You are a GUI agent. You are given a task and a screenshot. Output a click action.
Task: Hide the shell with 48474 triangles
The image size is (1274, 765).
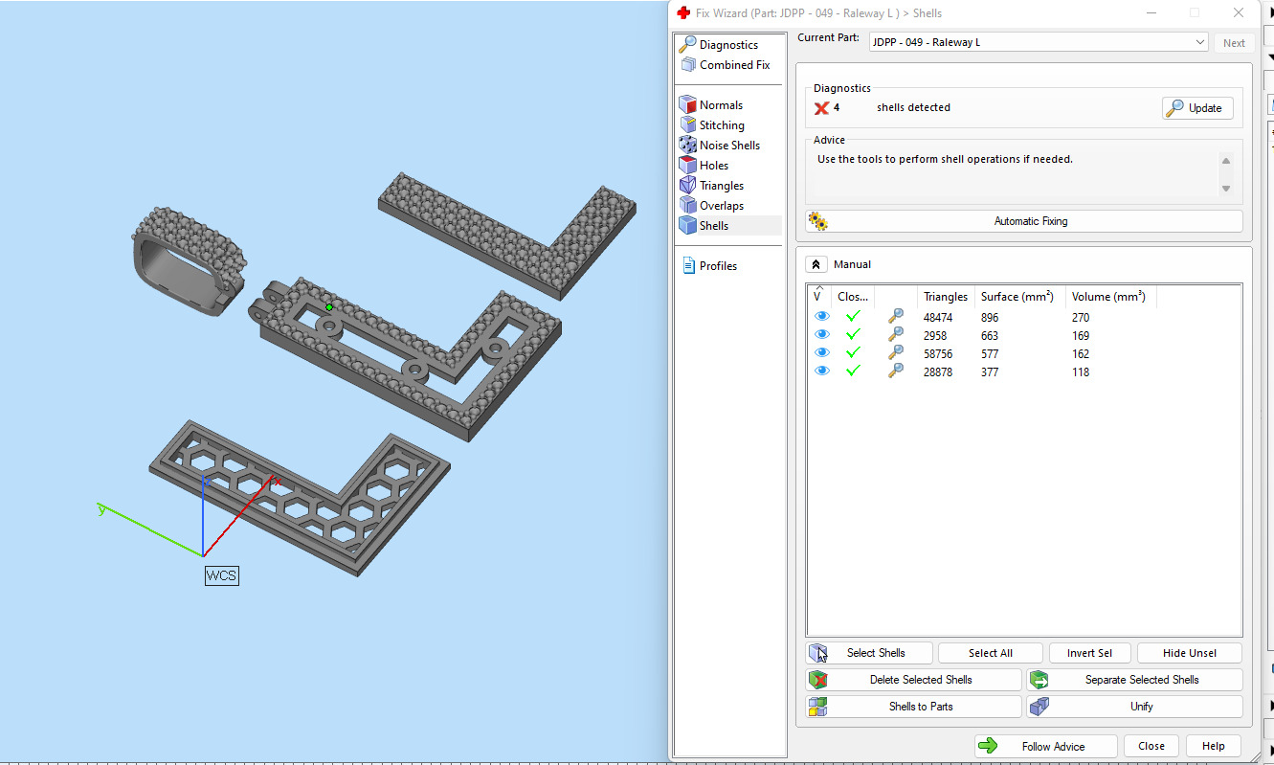[821, 317]
